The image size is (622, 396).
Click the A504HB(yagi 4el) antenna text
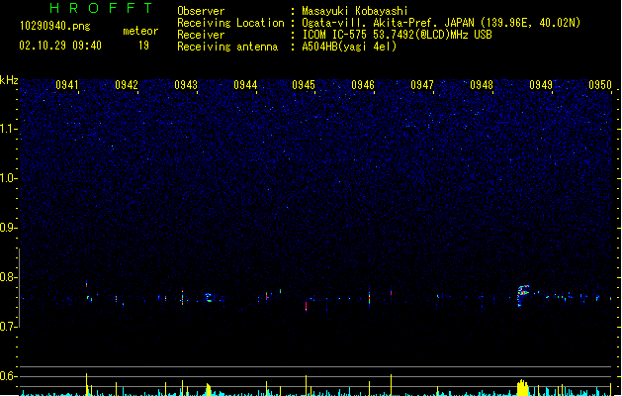pyautogui.click(x=349, y=47)
